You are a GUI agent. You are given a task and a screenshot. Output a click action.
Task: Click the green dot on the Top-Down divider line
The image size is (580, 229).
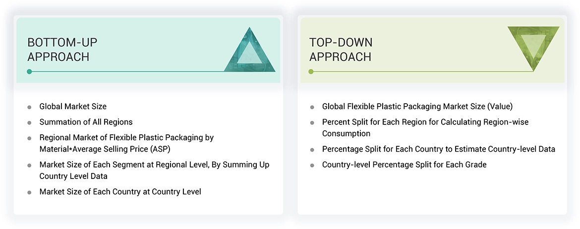click(311, 71)
